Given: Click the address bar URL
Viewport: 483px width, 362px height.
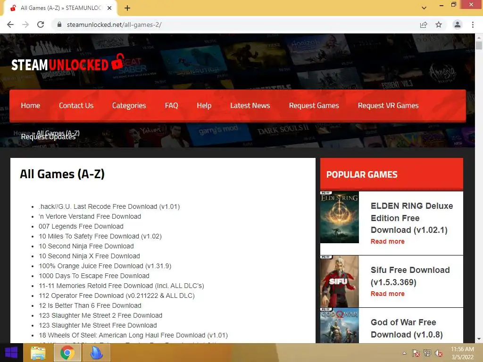Looking at the screenshot, I should [114, 25].
